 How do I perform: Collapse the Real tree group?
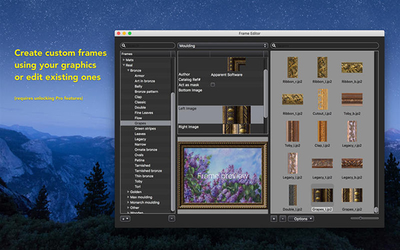[x=124, y=65]
